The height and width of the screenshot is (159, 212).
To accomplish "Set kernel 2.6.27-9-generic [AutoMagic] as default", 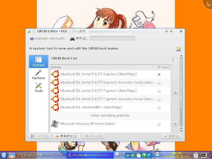I will pos(159,74).
